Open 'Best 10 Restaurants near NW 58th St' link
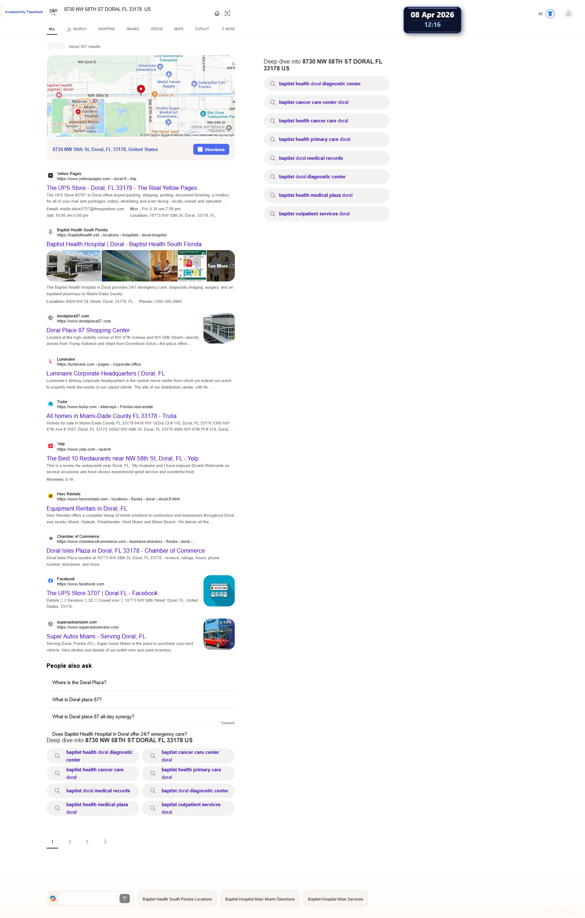 pyautogui.click(x=122, y=458)
